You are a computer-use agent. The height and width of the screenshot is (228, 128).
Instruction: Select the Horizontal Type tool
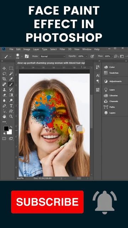pyautogui.click(x=11, y=106)
